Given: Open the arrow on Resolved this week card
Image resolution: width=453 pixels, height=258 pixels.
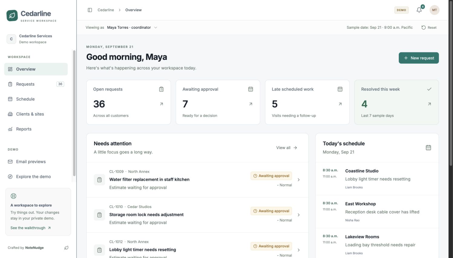Looking at the screenshot, I should tap(429, 104).
